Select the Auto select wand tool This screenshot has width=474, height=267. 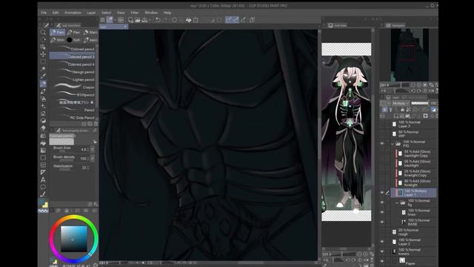point(43,69)
